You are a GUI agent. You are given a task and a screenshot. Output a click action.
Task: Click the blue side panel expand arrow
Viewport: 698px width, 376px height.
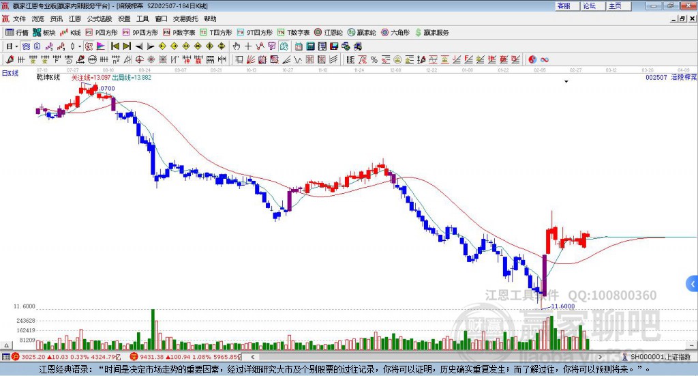tap(693, 284)
